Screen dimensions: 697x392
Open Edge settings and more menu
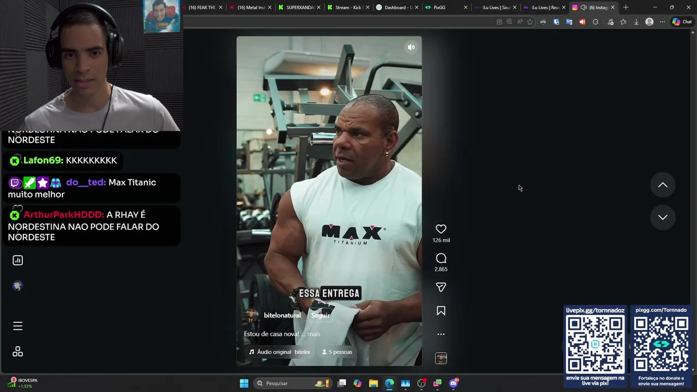pyautogui.click(x=662, y=22)
